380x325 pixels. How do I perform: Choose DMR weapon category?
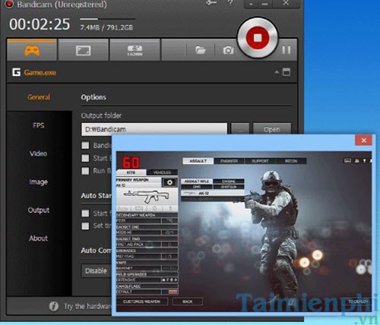click(x=197, y=187)
